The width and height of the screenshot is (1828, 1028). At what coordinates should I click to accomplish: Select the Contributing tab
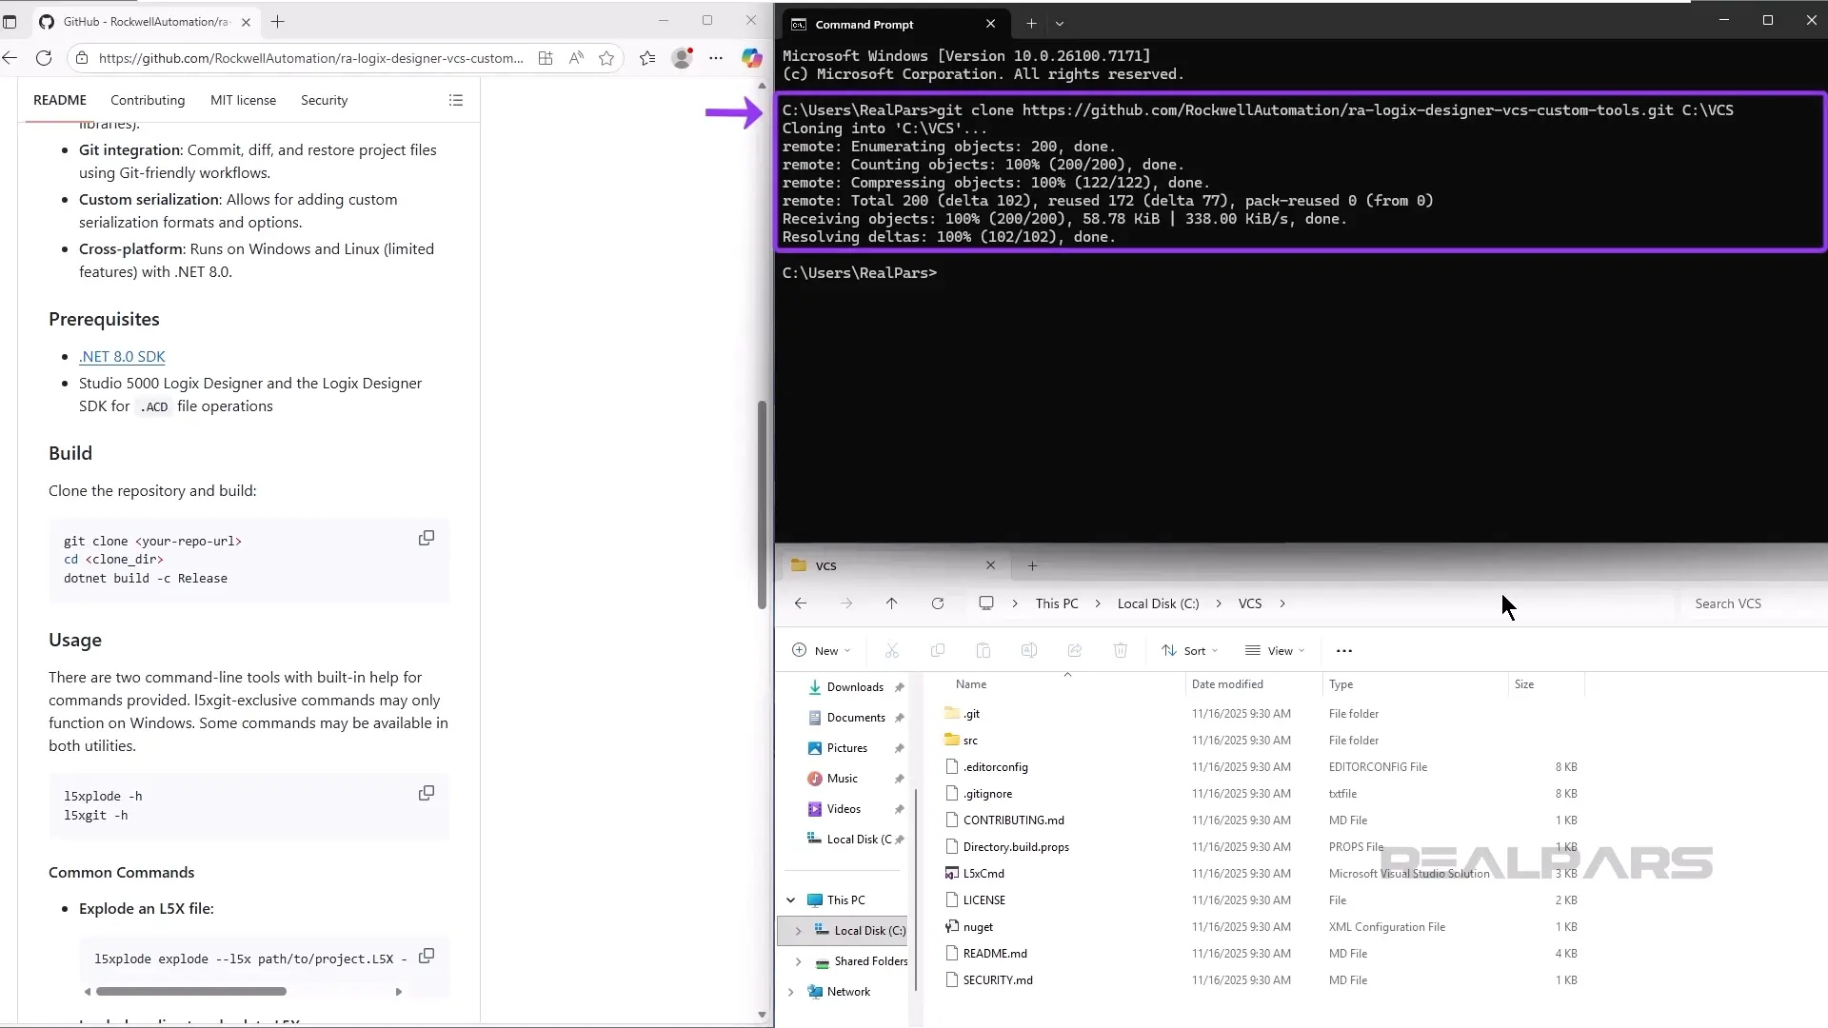147,100
